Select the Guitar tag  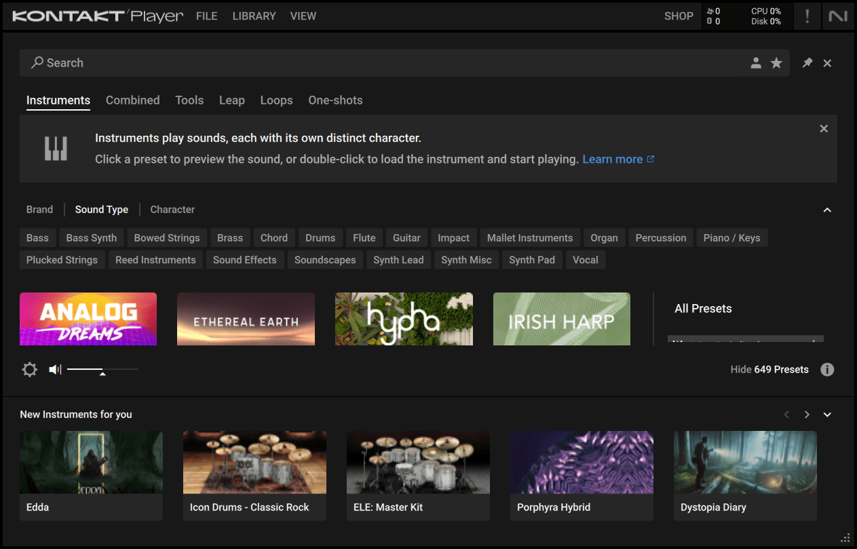(x=406, y=238)
